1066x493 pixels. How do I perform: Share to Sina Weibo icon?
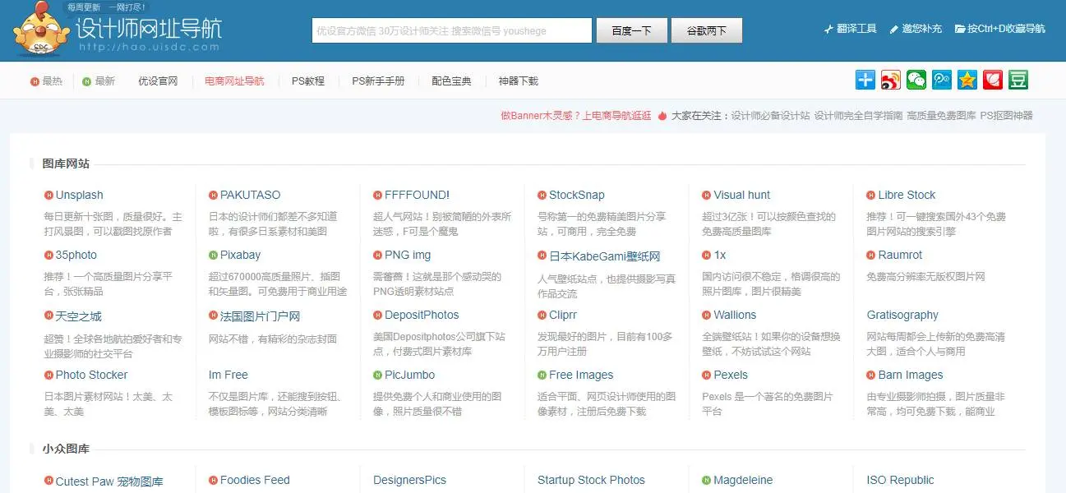[x=891, y=80]
